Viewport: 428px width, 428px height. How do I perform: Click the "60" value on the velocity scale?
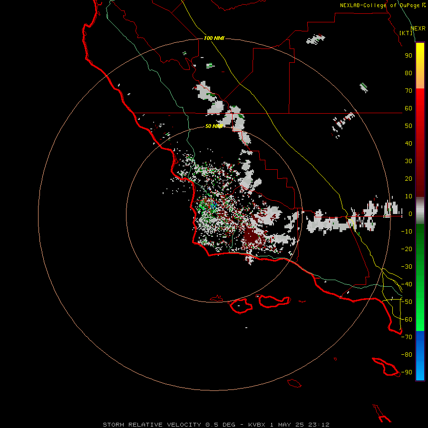pyautogui.click(x=409, y=108)
